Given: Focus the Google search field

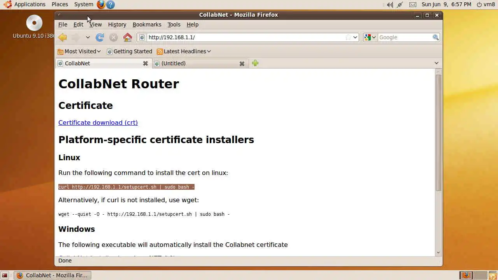Looking at the screenshot, I should coord(405,37).
